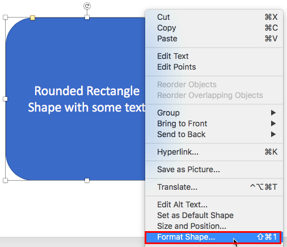
Task: Click the bottom-middle resize handle of shape
Action: tap(87, 180)
